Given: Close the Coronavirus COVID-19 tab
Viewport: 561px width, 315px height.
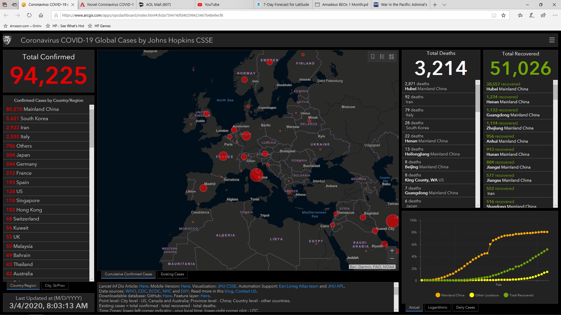Looking at the screenshot, I should click(x=73, y=5).
